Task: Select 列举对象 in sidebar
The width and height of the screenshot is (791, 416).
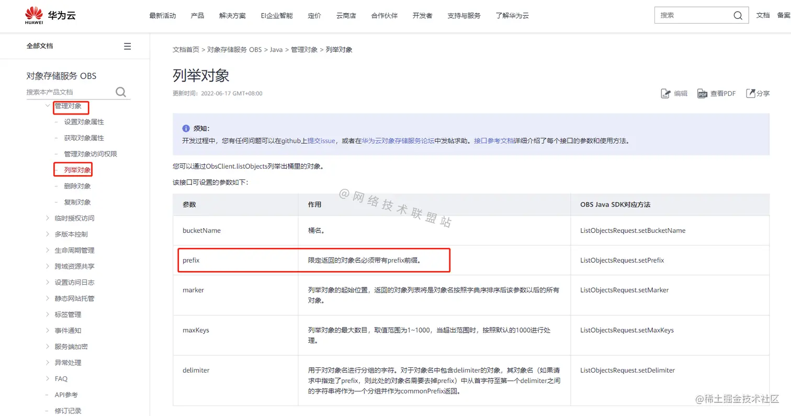Action: [77, 170]
